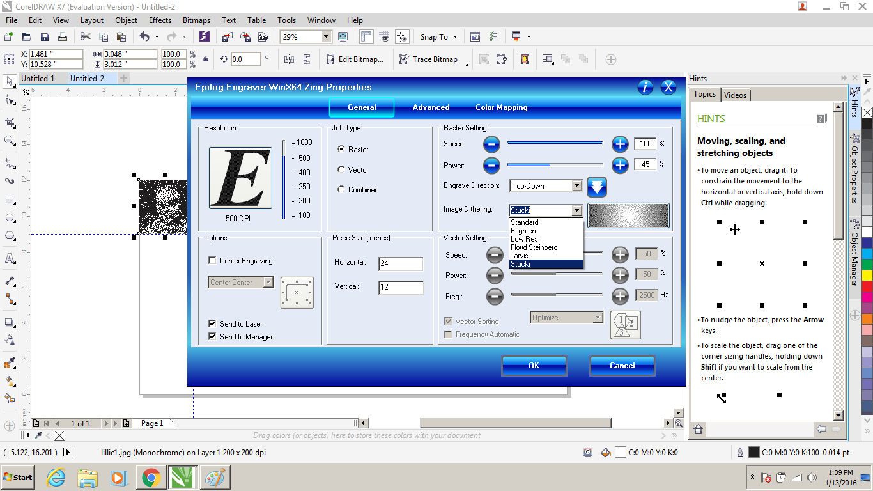This screenshot has height=491, width=873.
Task: Open the Snap To dropdown
Action: pyautogui.click(x=438, y=37)
